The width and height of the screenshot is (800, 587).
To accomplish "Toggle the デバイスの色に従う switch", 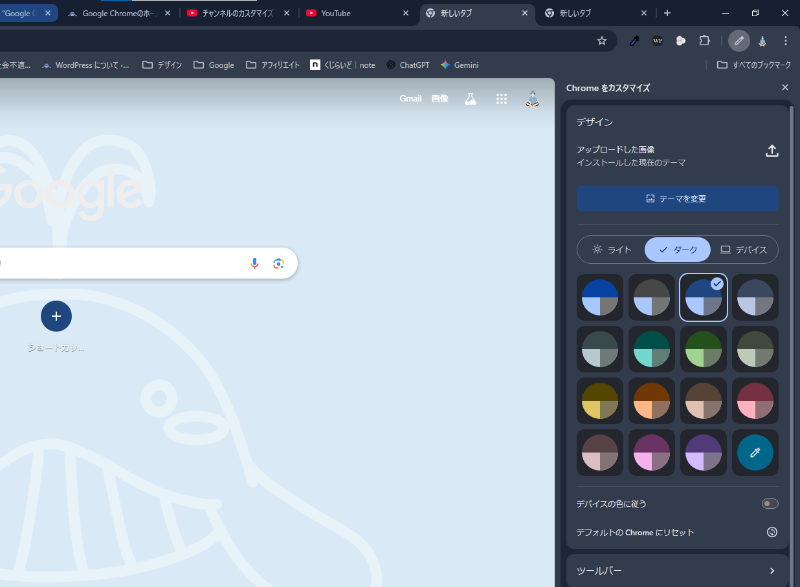I will click(770, 504).
